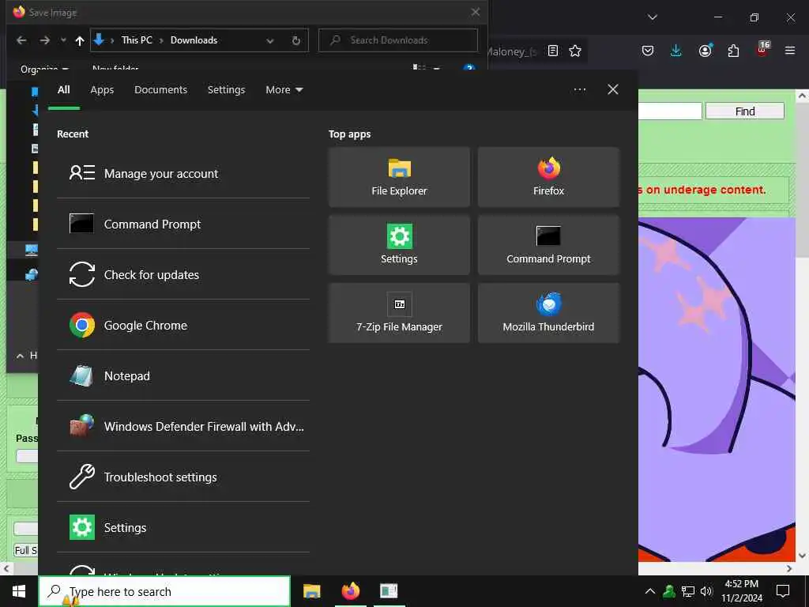Image resolution: width=809 pixels, height=607 pixels.
Task: Select Downloads in address breadcrumb
Action: (194, 40)
